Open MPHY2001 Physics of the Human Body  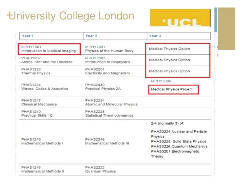109,49
